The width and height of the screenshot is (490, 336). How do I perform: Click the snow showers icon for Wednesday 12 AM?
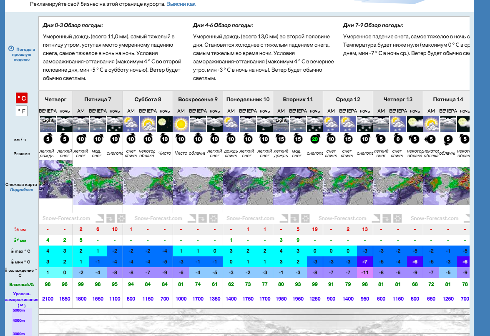(331, 124)
